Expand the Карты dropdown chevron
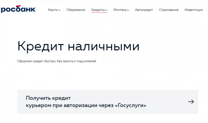Image resolution: width=208 pixels, height=123 pixels. tap(60, 10)
